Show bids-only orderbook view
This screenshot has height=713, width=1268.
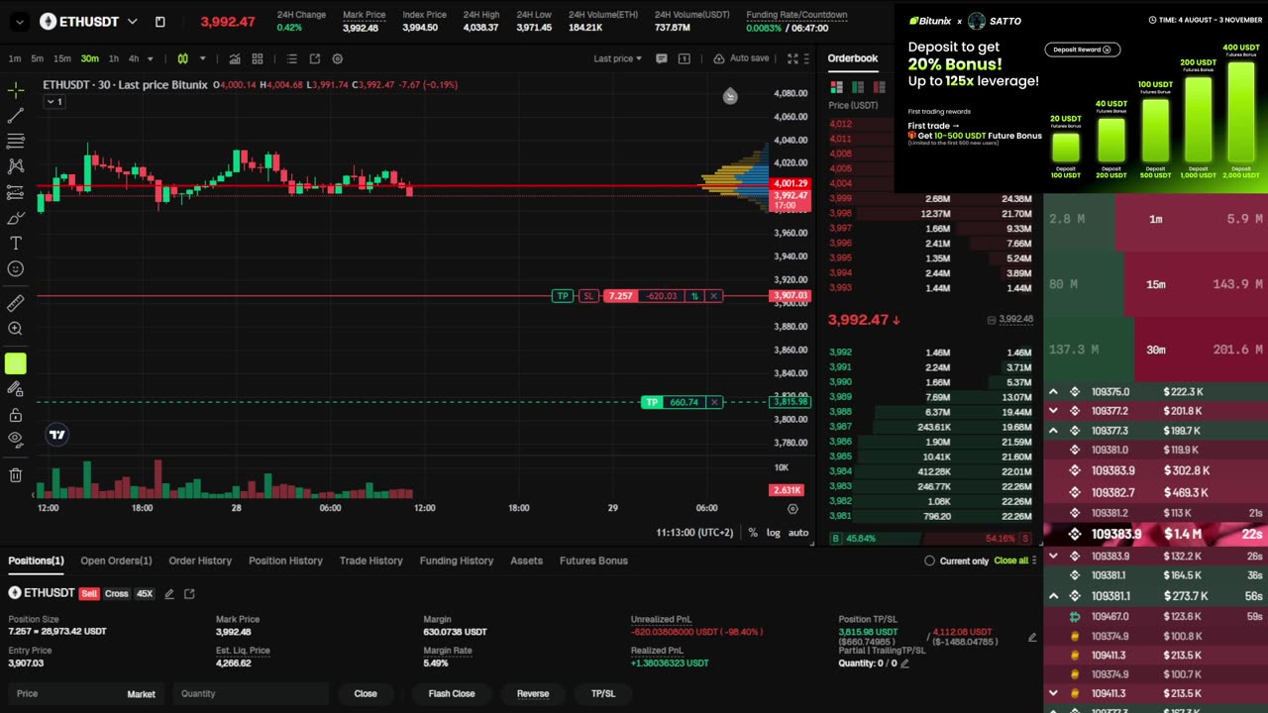[x=858, y=87]
